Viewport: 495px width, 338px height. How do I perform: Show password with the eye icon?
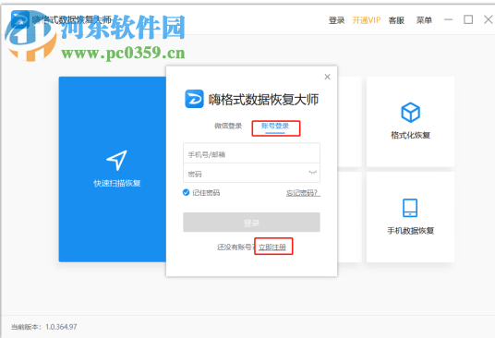point(312,173)
